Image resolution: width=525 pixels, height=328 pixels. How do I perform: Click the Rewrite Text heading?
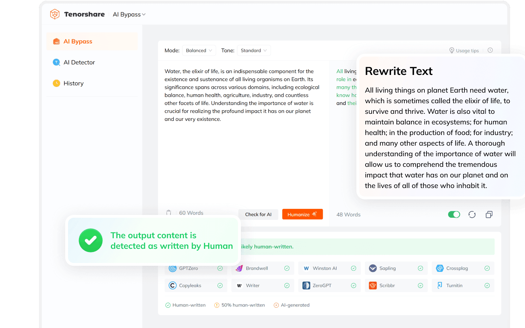pyautogui.click(x=399, y=71)
